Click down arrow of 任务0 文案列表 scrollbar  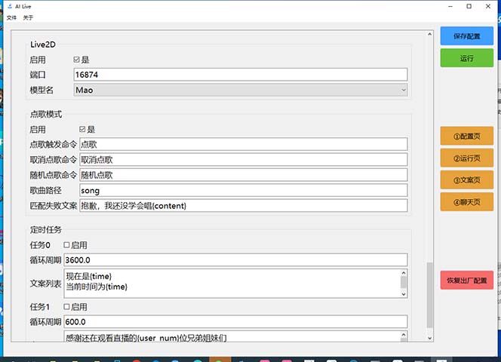coord(404,293)
